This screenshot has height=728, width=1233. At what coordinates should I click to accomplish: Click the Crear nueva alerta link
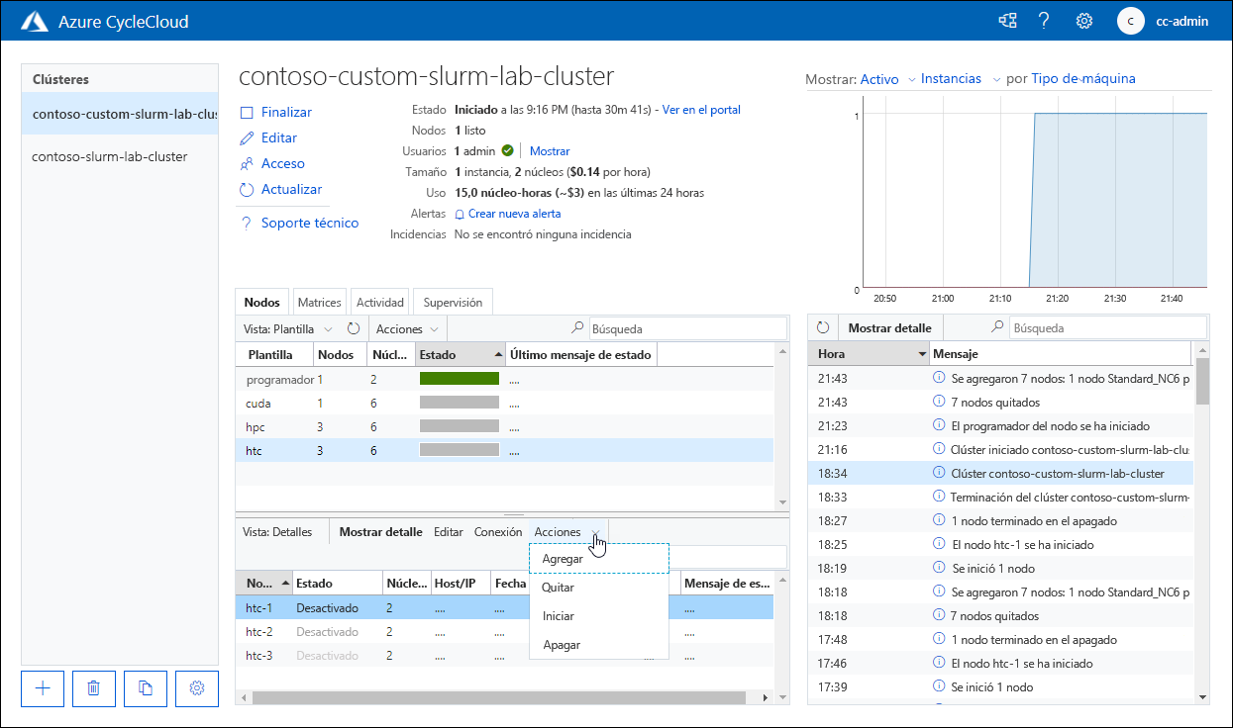pos(515,213)
